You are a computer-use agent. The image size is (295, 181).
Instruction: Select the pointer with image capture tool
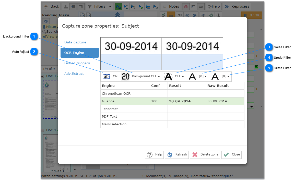[148, 7]
